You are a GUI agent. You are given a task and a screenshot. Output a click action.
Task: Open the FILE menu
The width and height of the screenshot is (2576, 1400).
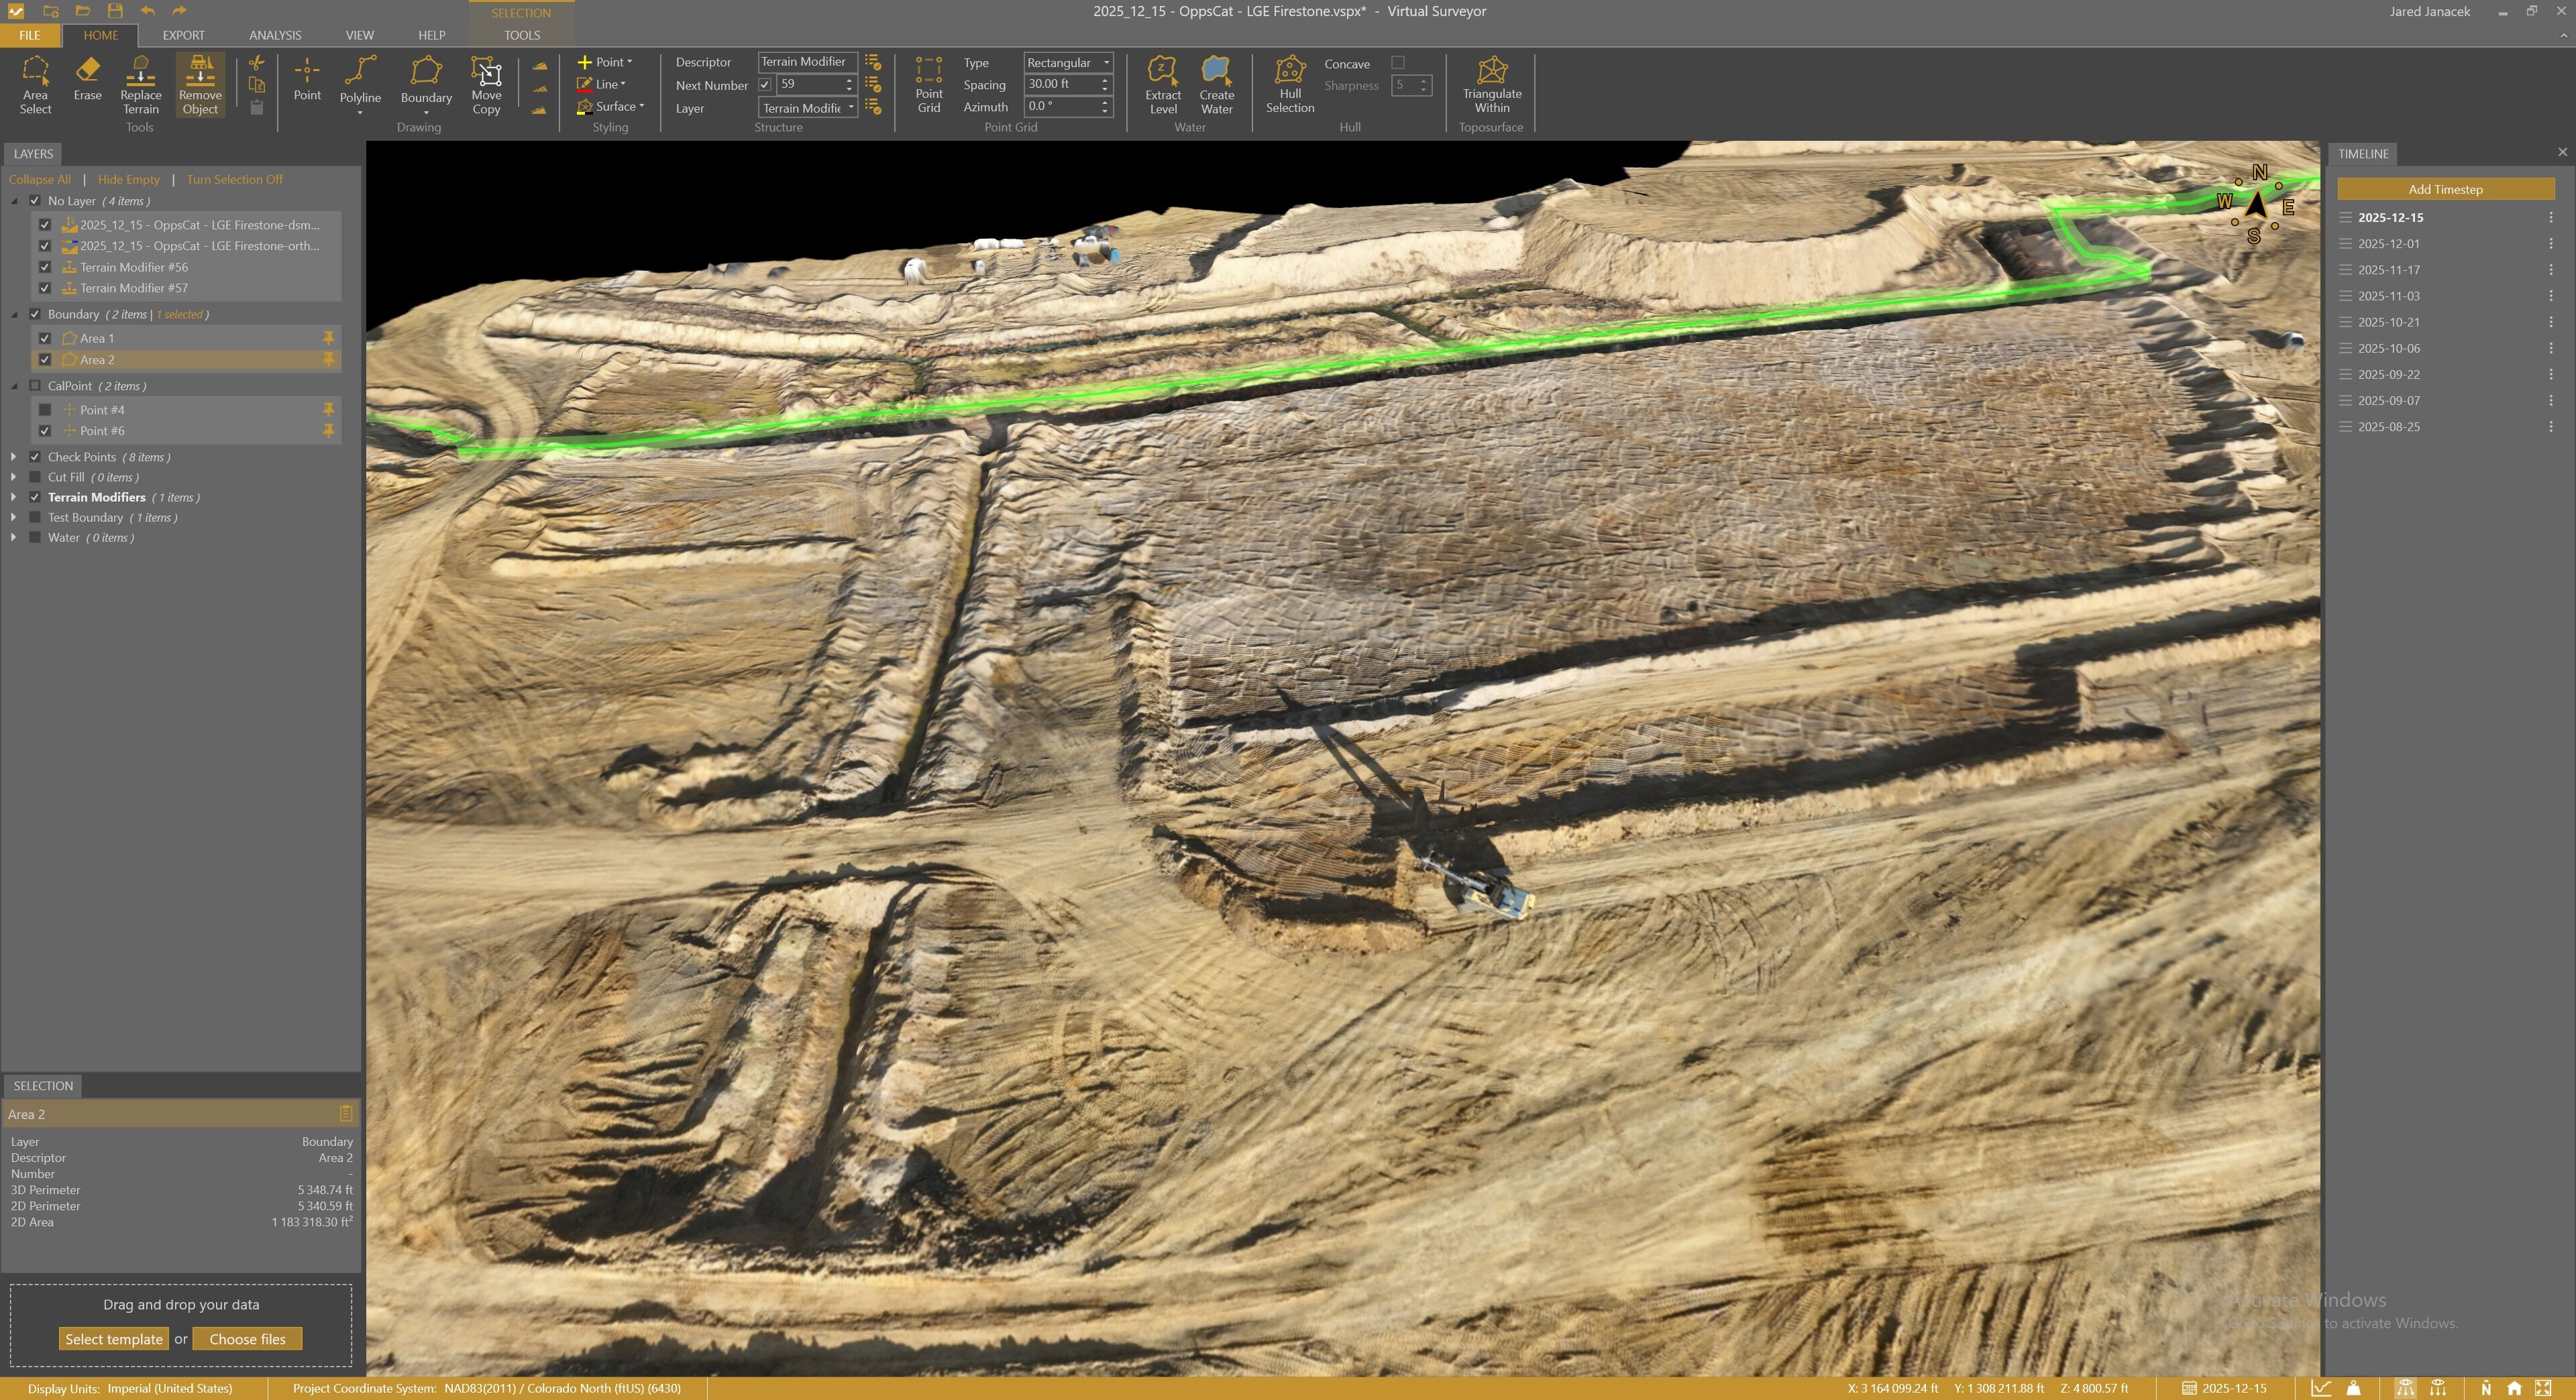pos(30,35)
